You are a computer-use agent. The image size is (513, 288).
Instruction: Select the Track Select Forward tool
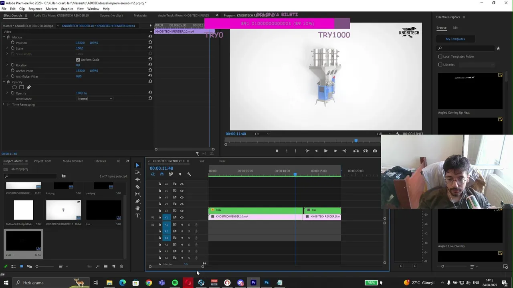137,172
